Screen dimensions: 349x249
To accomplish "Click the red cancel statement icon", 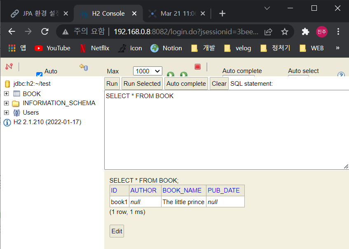I will (197, 66).
